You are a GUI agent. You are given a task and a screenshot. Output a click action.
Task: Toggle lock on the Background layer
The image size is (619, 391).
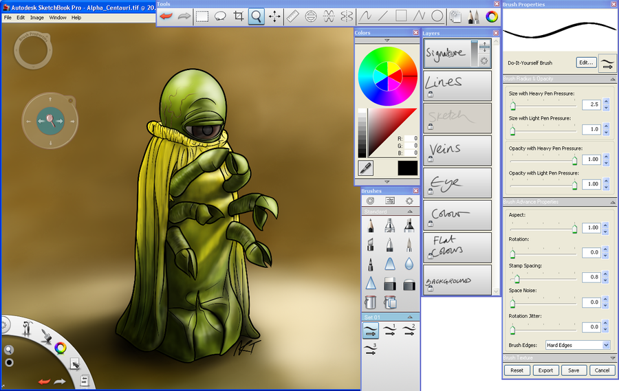(431, 289)
